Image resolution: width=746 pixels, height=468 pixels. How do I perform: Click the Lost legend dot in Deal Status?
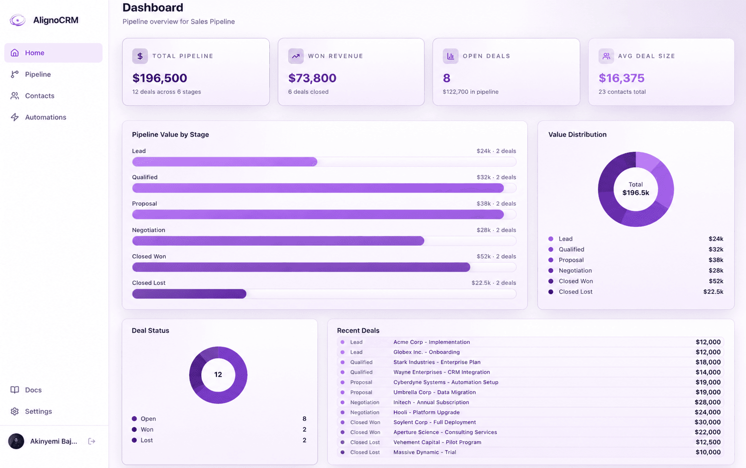click(x=134, y=440)
